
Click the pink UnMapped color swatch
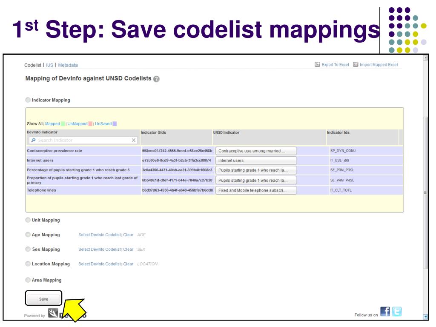tap(90, 124)
